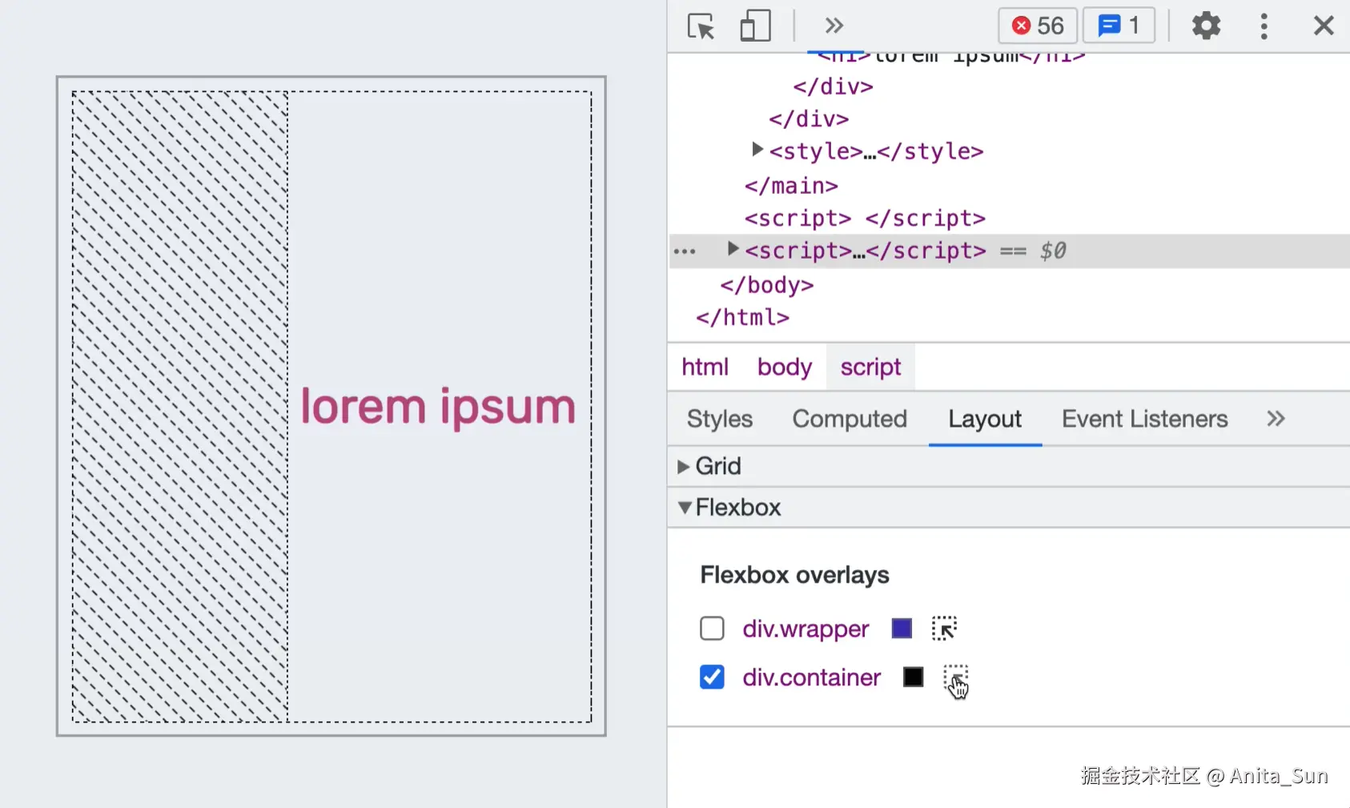Select html in the breadcrumb bar
1350x808 pixels.
(705, 367)
